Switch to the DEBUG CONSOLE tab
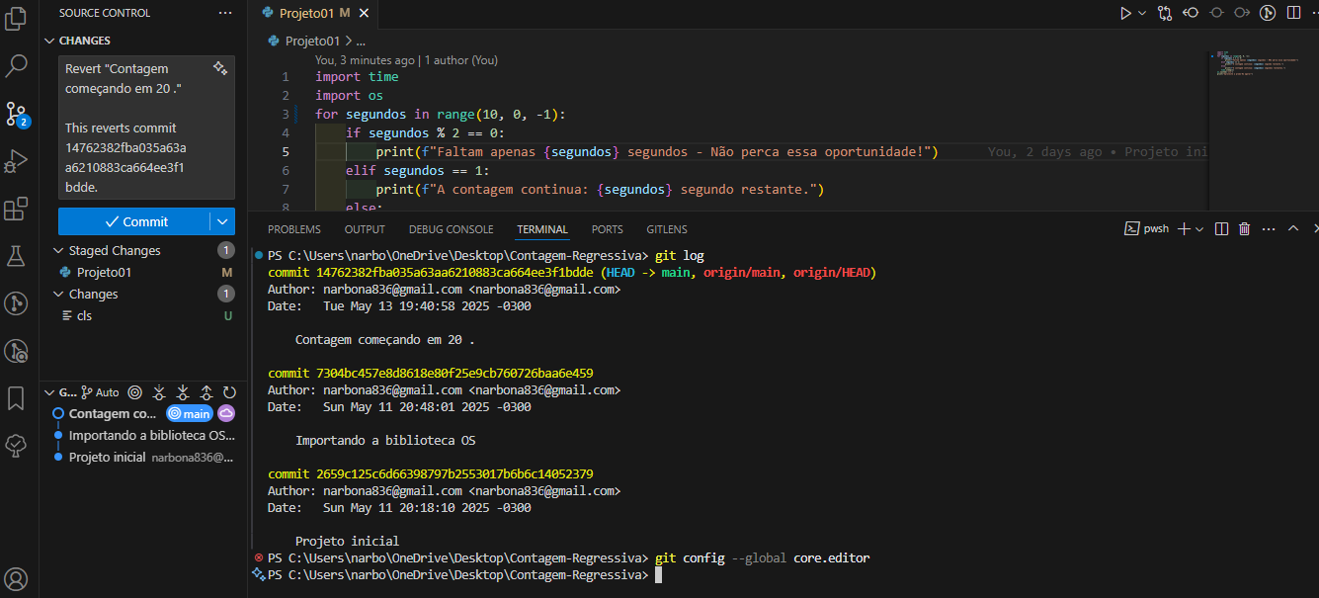Screen dimensions: 1319x598 (451, 229)
